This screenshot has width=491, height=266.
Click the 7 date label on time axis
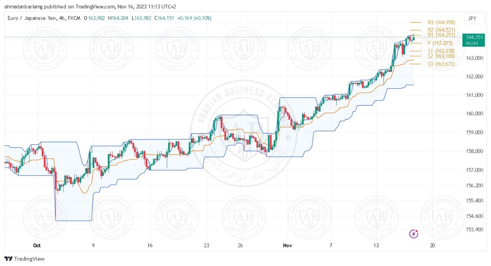tap(331, 246)
